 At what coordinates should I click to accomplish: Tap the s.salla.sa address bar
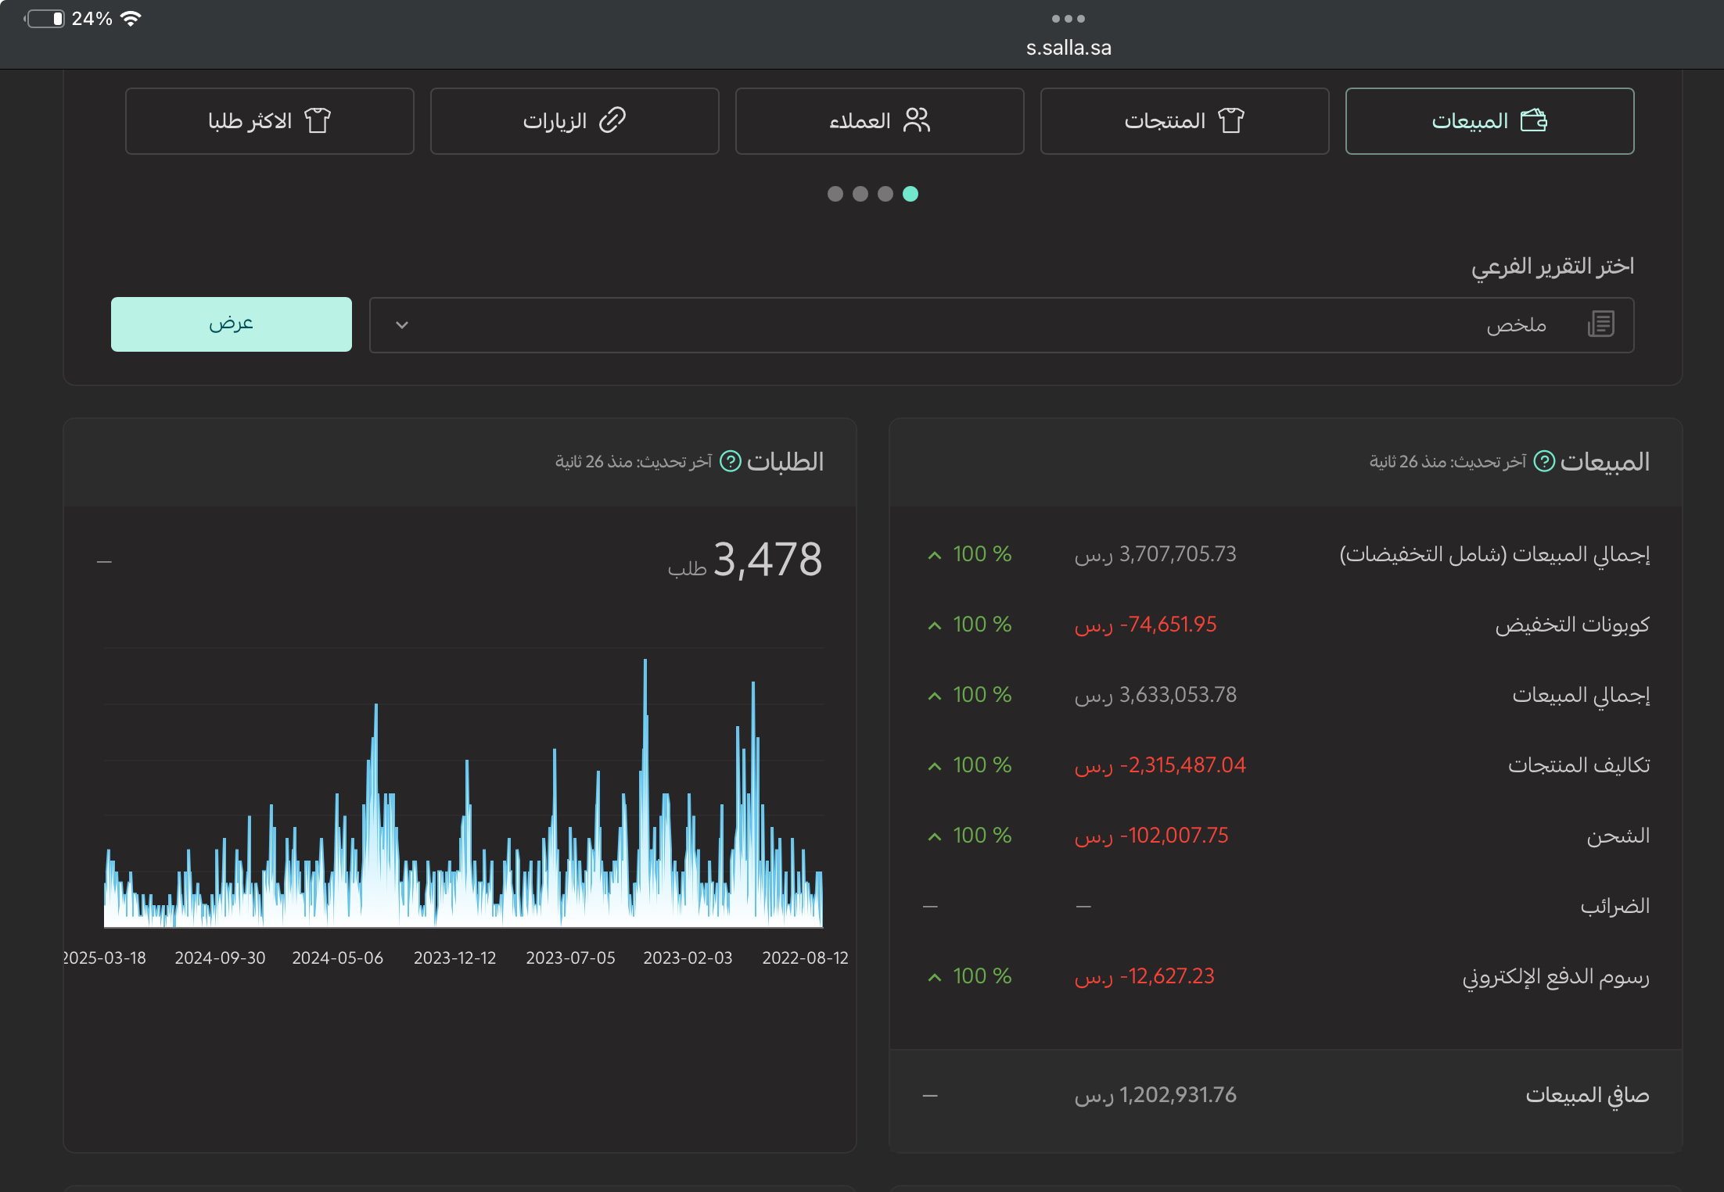pos(1068,48)
